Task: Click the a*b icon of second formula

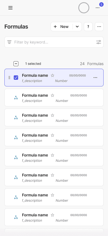Action: click(x=16, y=98)
